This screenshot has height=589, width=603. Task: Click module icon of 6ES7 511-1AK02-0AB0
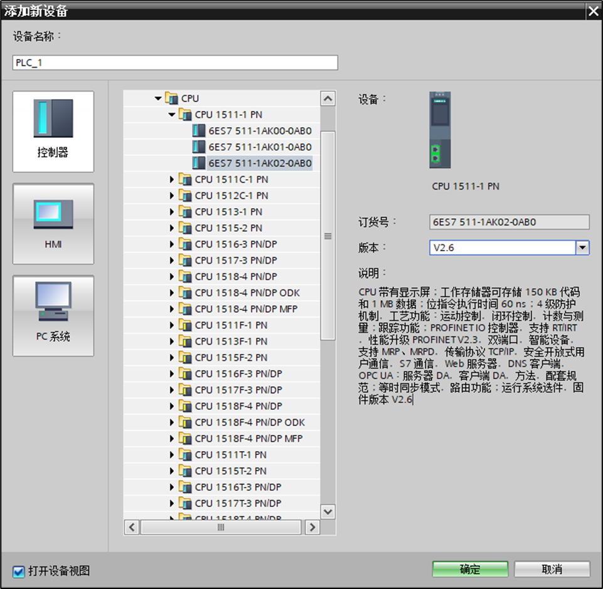coord(199,163)
